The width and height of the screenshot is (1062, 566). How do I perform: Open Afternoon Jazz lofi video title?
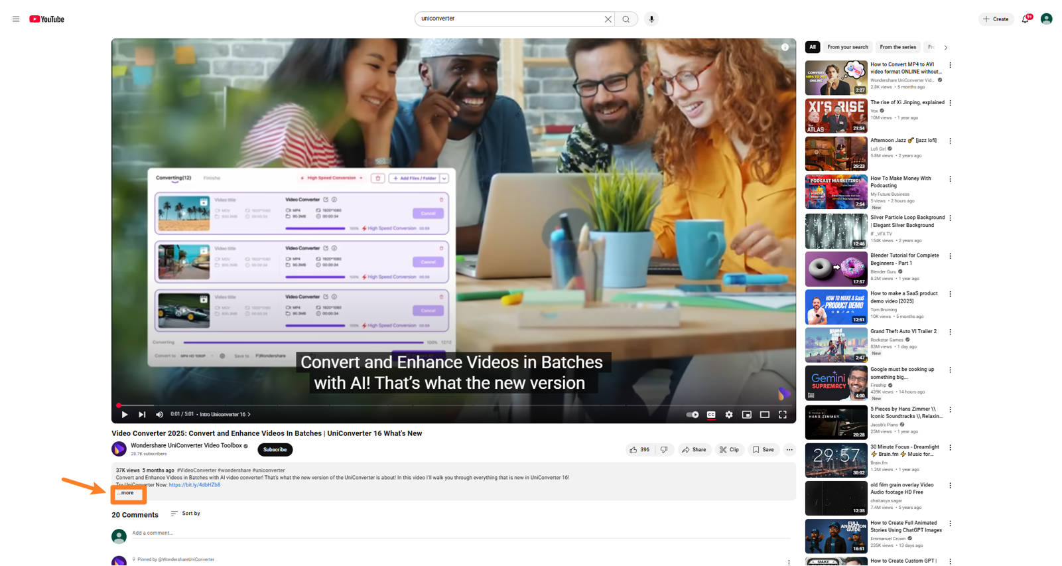pyautogui.click(x=903, y=141)
